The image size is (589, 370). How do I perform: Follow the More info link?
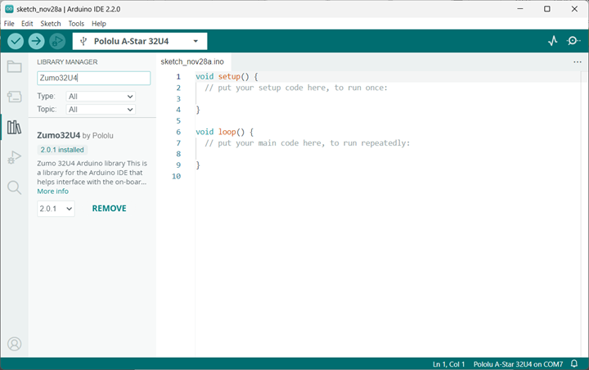point(52,192)
